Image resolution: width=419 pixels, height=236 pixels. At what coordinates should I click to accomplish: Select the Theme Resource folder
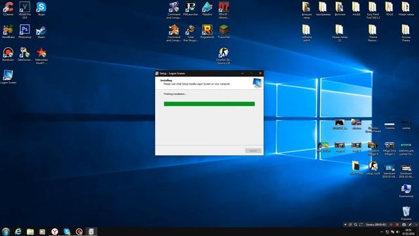[373, 33]
